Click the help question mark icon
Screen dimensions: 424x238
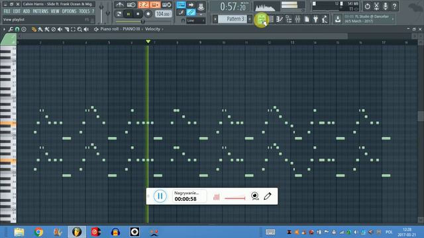(395, 6)
